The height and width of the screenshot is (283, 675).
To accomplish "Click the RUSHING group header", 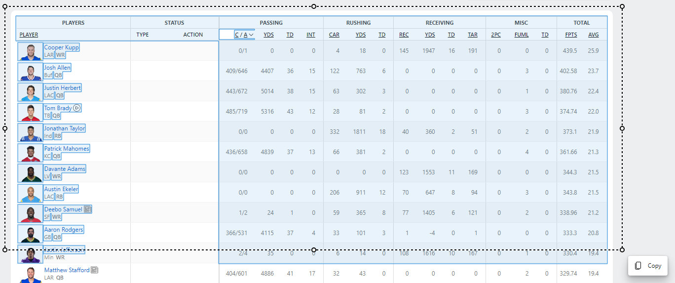I will coord(359,23).
